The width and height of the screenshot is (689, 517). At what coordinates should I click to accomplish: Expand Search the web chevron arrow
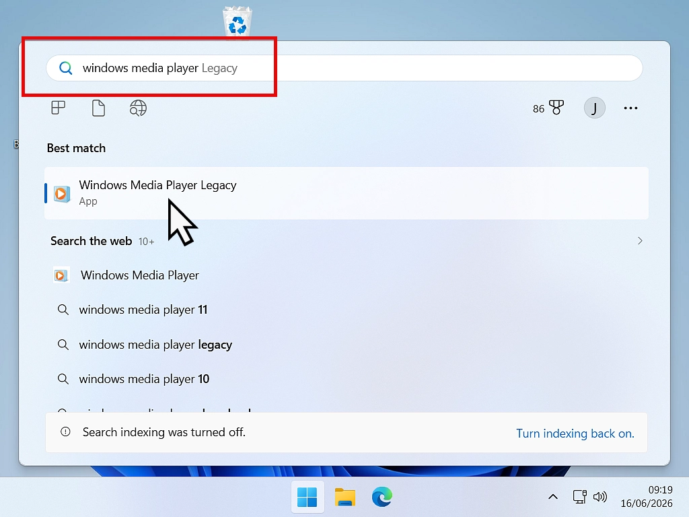640,241
